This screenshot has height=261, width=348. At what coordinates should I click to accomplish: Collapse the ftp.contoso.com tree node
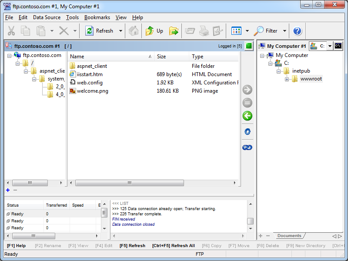point(10,56)
